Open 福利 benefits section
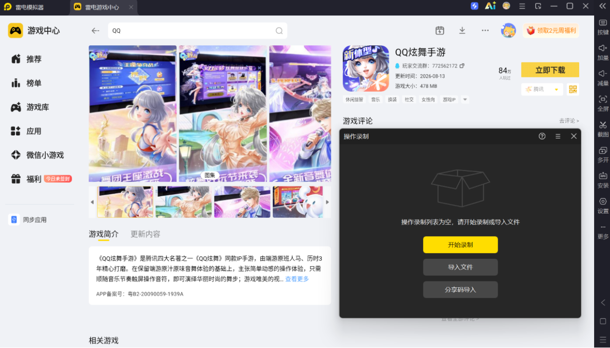The width and height of the screenshot is (610, 348). 34,179
